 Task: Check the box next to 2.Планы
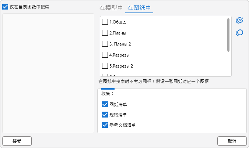pos(105,33)
